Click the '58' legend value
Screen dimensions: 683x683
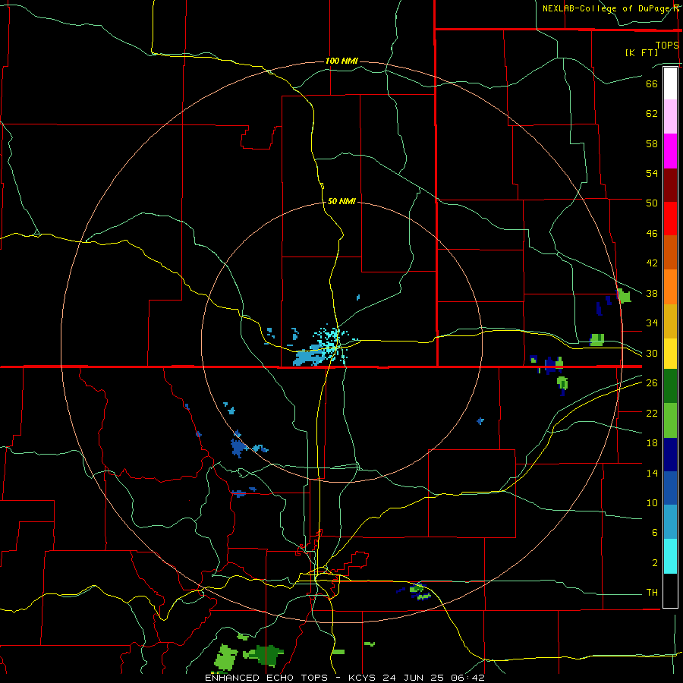(652, 143)
